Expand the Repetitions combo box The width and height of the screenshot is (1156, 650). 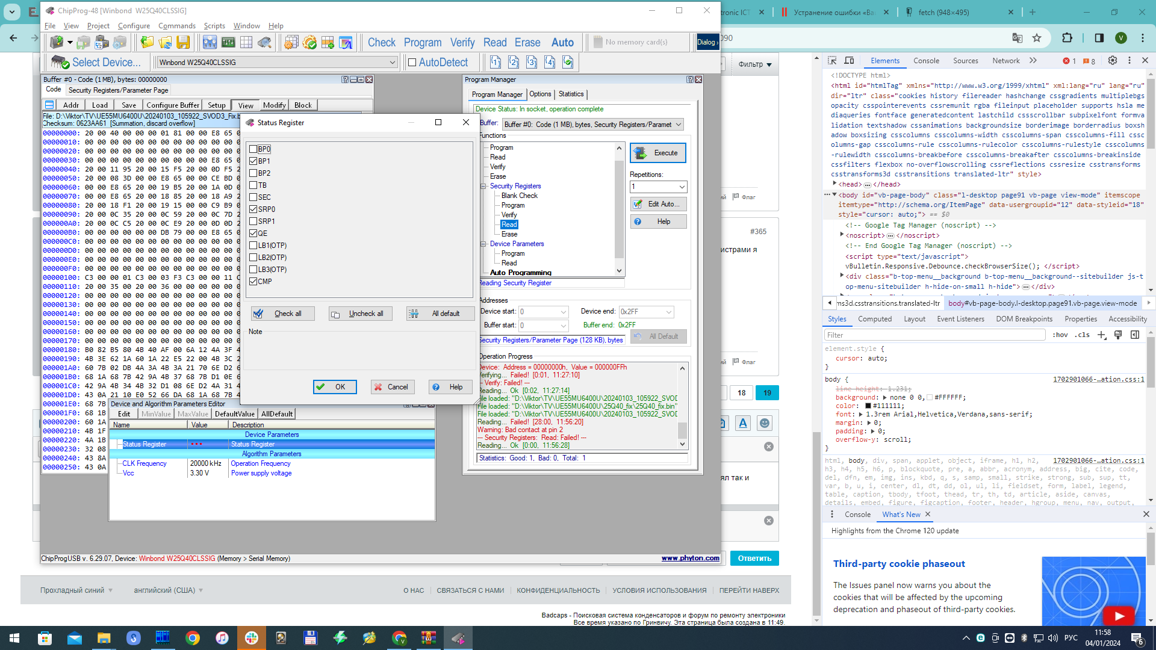682,187
